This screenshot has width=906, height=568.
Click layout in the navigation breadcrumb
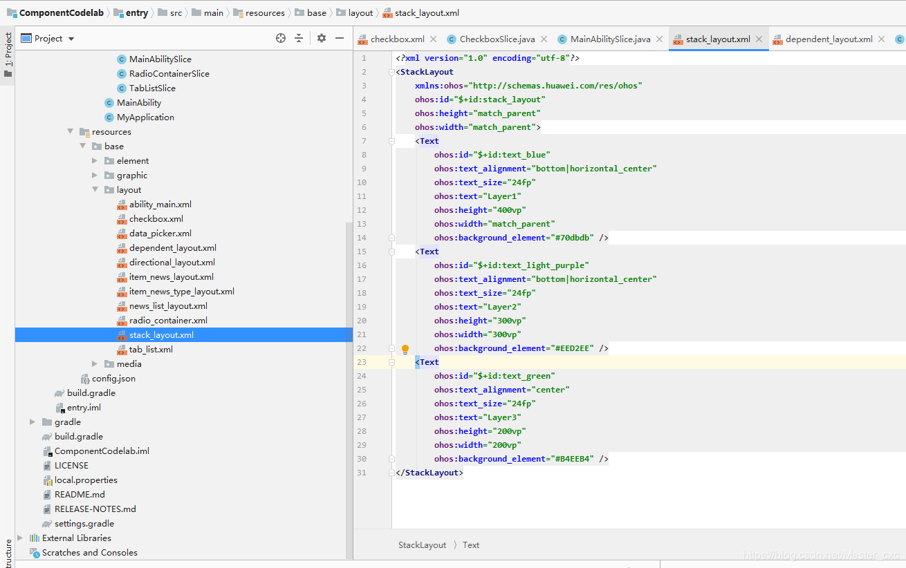360,12
